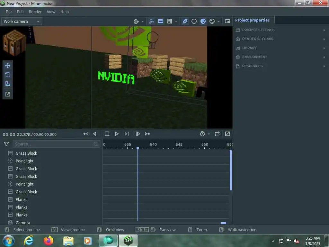
Task: Toggle the overlays/gizmo icon in toolbar
Action: pyautogui.click(x=152, y=21)
